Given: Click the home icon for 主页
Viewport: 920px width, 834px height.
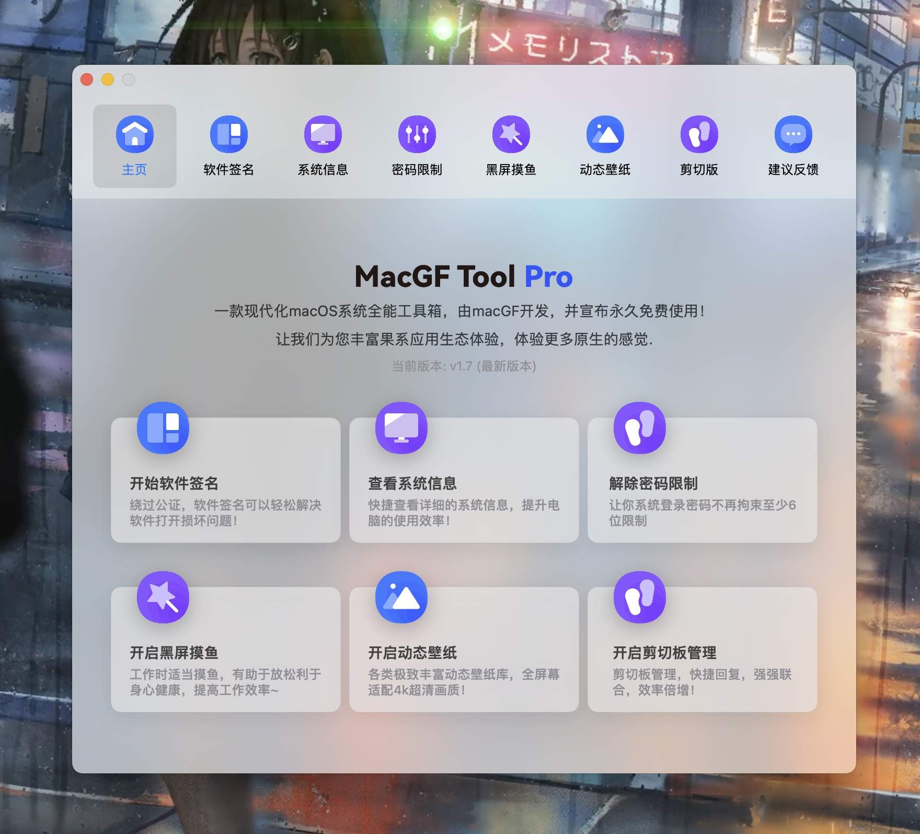Looking at the screenshot, I should pos(135,134).
